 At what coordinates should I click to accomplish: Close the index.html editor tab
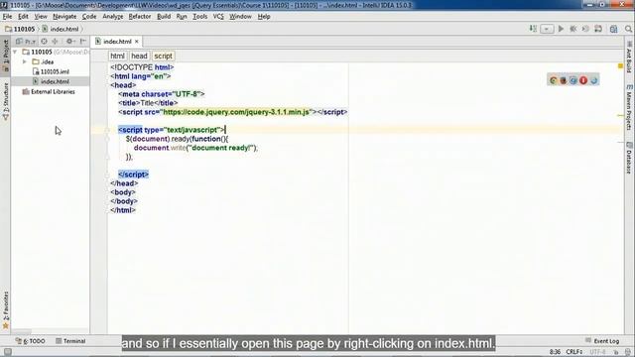click(x=137, y=42)
